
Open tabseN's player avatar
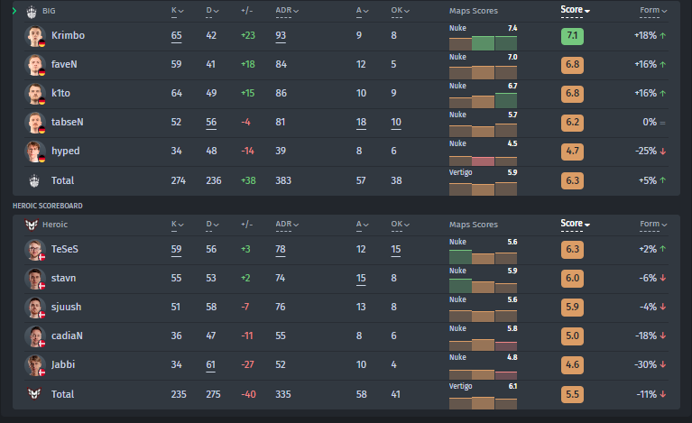click(35, 122)
